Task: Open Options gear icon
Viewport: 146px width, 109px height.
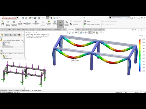Action: click(57, 18)
